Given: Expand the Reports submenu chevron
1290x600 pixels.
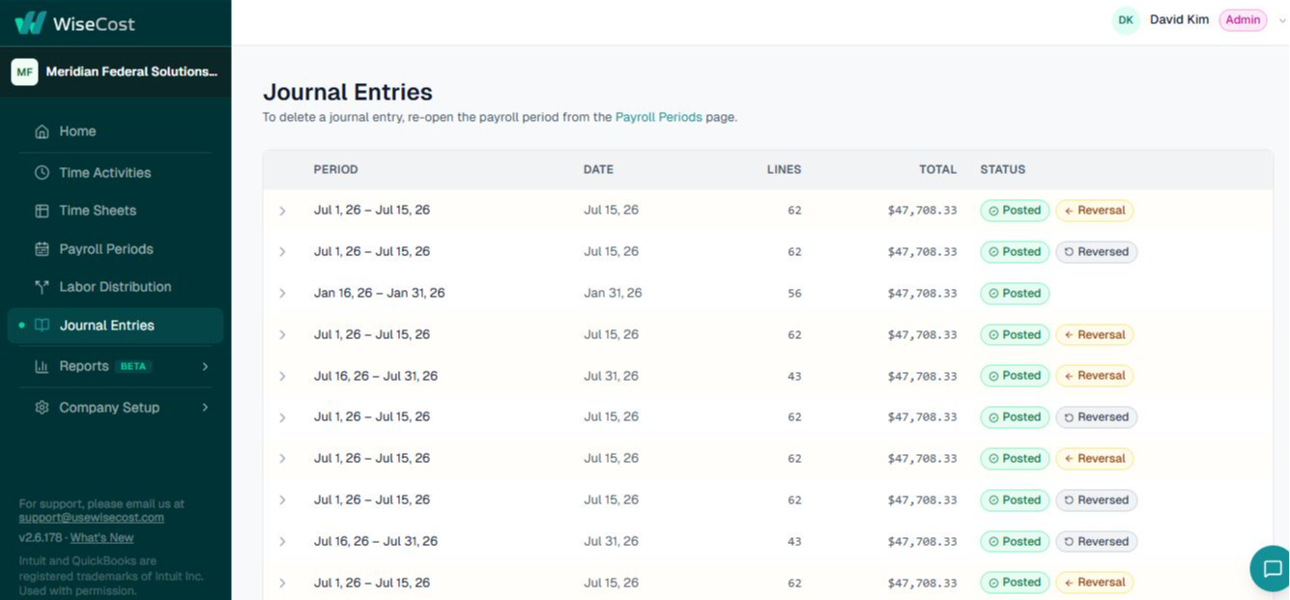Looking at the screenshot, I should [x=205, y=366].
